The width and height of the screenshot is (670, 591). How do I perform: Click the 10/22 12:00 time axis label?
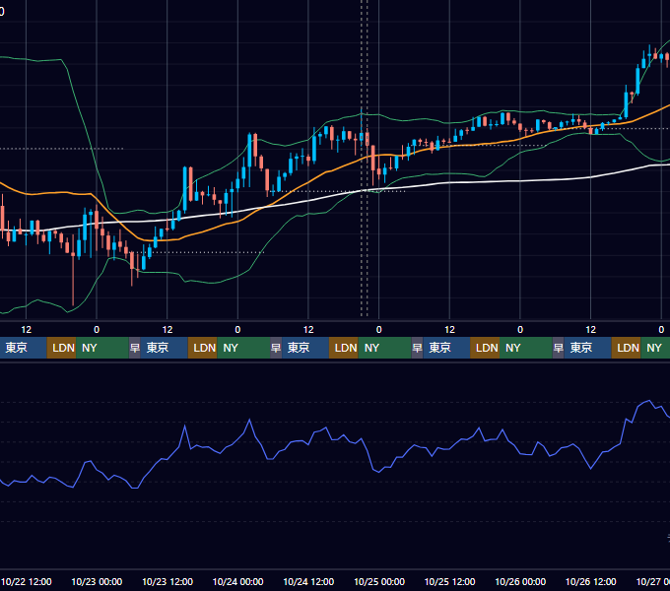click(x=26, y=581)
